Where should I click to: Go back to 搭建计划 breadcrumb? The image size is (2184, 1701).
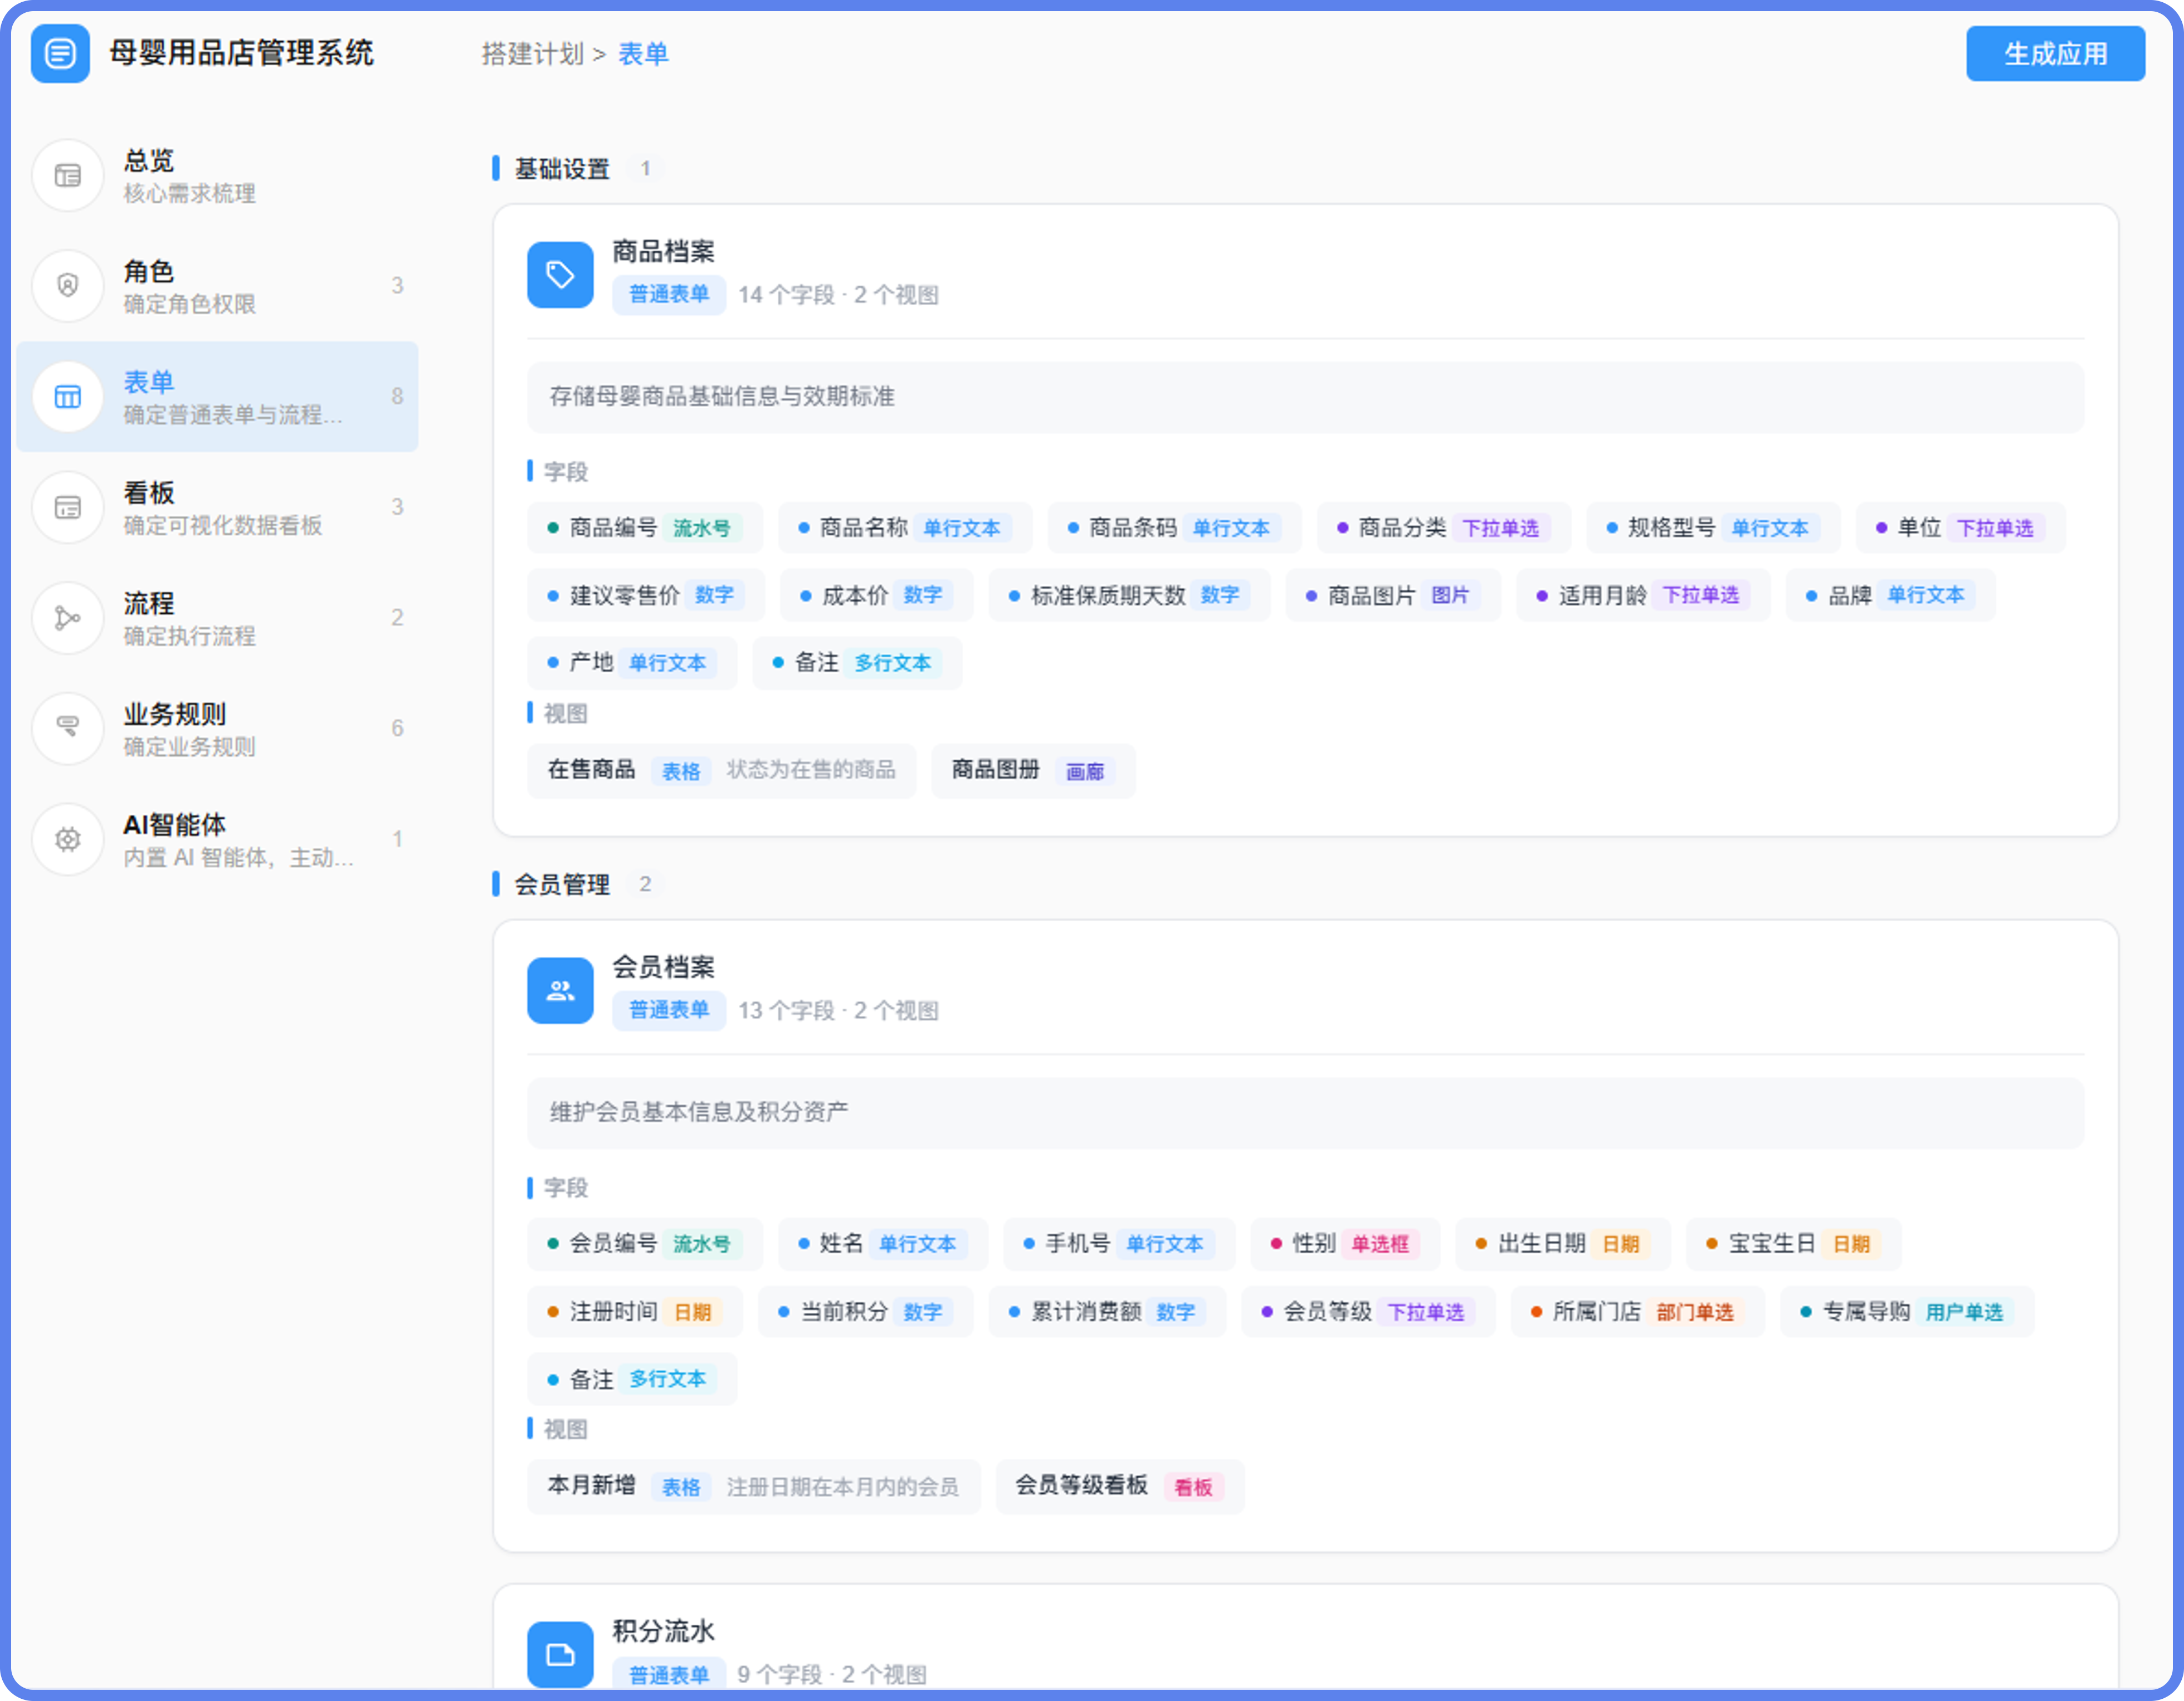tap(532, 54)
